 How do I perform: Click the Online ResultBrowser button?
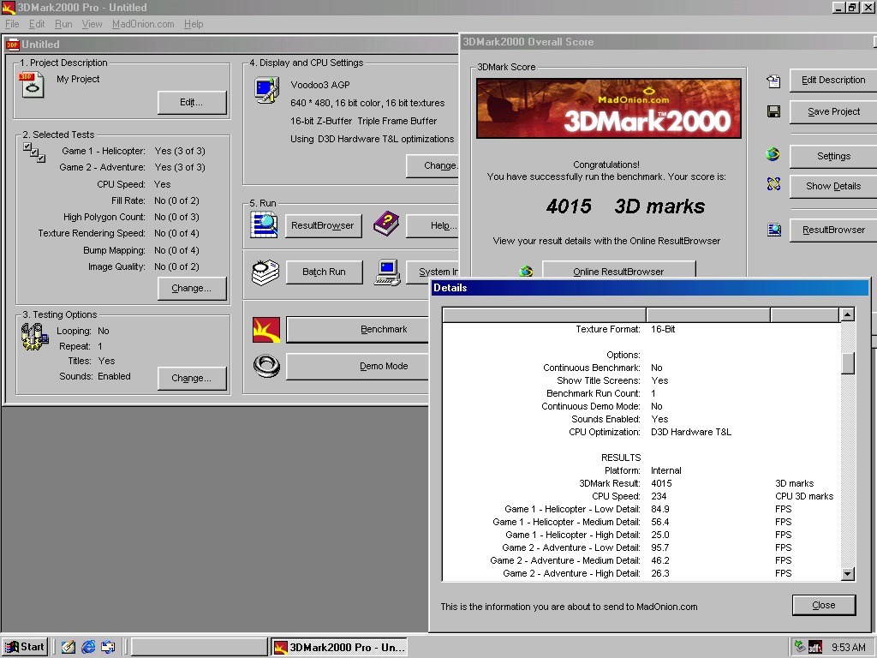pyautogui.click(x=619, y=270)
